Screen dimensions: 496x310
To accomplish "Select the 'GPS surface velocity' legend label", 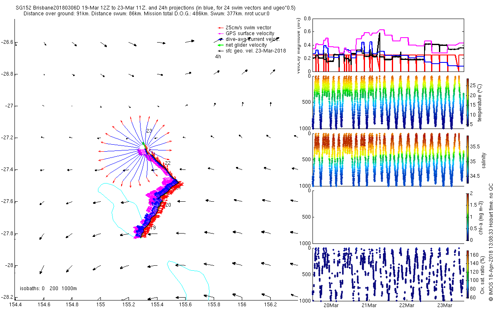I will 250,33.
